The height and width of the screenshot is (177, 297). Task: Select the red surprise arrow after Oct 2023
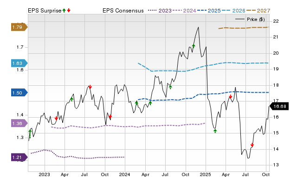coord(110,116)
